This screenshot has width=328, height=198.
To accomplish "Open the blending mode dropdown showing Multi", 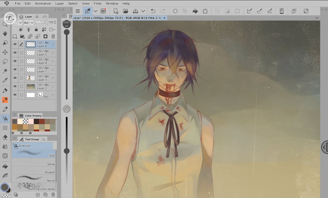I will pyautogui.click(x=29, y=23).
